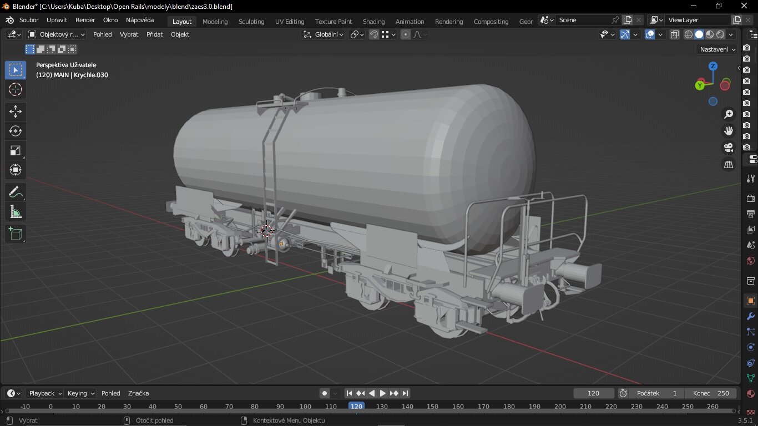The width and height of the screenshot is (758, 426).
Task: Toggle camera view in viewport
Action: tap(729, 148)
